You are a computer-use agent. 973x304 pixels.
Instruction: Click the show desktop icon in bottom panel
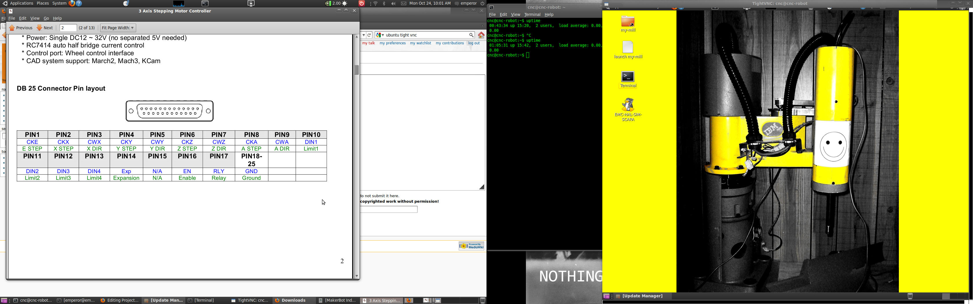coord(4,301)
